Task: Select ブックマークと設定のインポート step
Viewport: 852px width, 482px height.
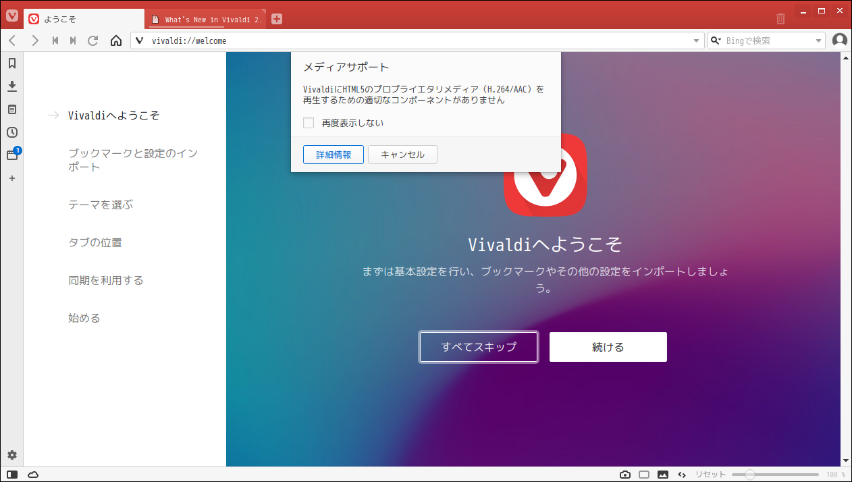Action: (133, 160)
